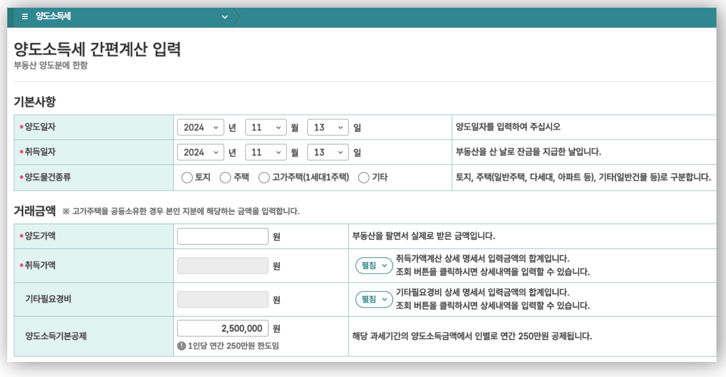This screenshot has width=726, height=377.
Task: Click the 토지, 주택(일반주택...) classification description
Action: click(583, 177)
